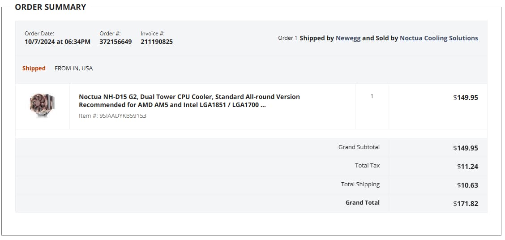Click the FROM IN, USA origin text
Screen dimensions: 505x240
click(74, 69)
